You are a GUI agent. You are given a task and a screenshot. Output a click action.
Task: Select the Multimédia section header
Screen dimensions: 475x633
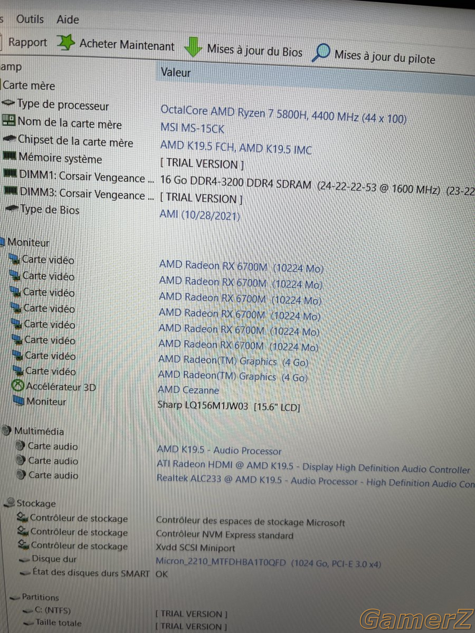pos(39,431)
